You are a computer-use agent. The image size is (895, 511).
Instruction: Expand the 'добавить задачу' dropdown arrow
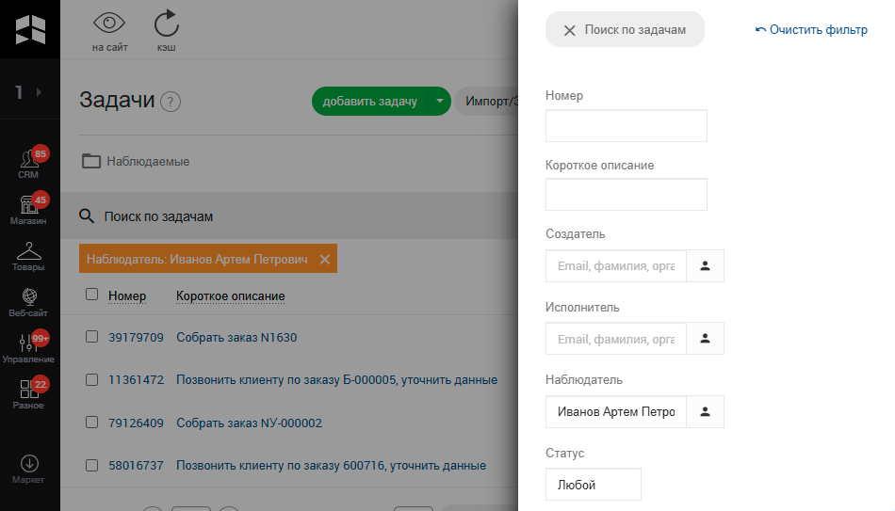click(439, 102)
